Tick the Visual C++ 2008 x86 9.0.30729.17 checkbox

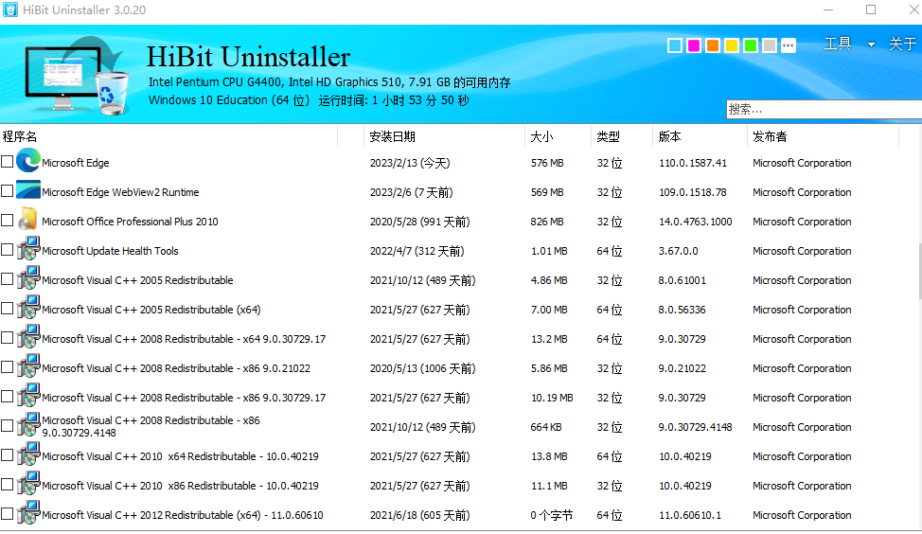7,397
